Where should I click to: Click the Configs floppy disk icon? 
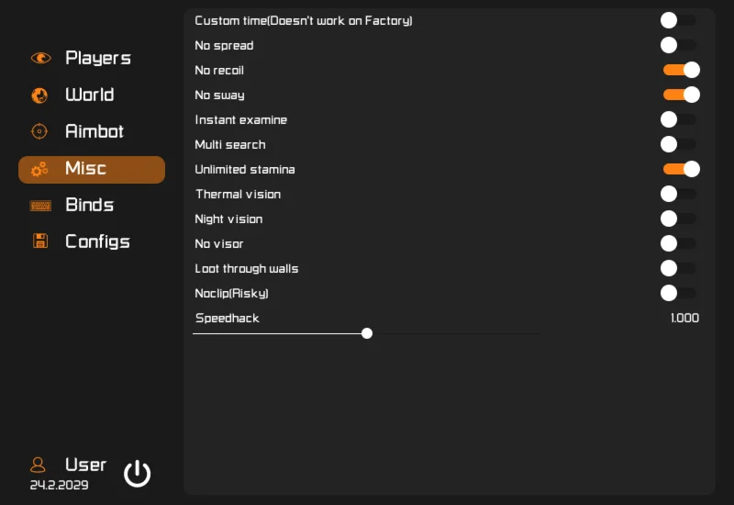click(39, 241)
